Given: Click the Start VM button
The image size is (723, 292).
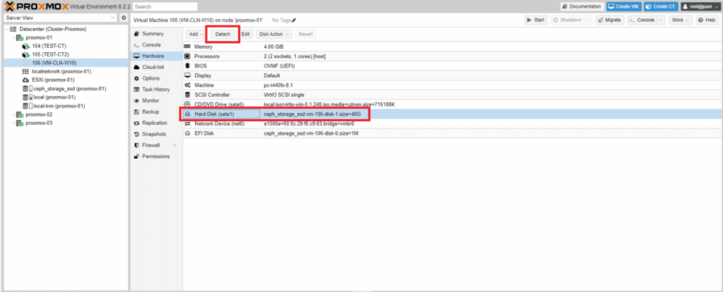Looking at the screenshot, I should (x=536, y=20).
